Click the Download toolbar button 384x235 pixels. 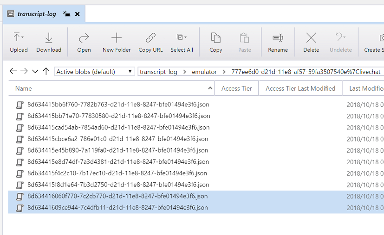click(49, 43)
